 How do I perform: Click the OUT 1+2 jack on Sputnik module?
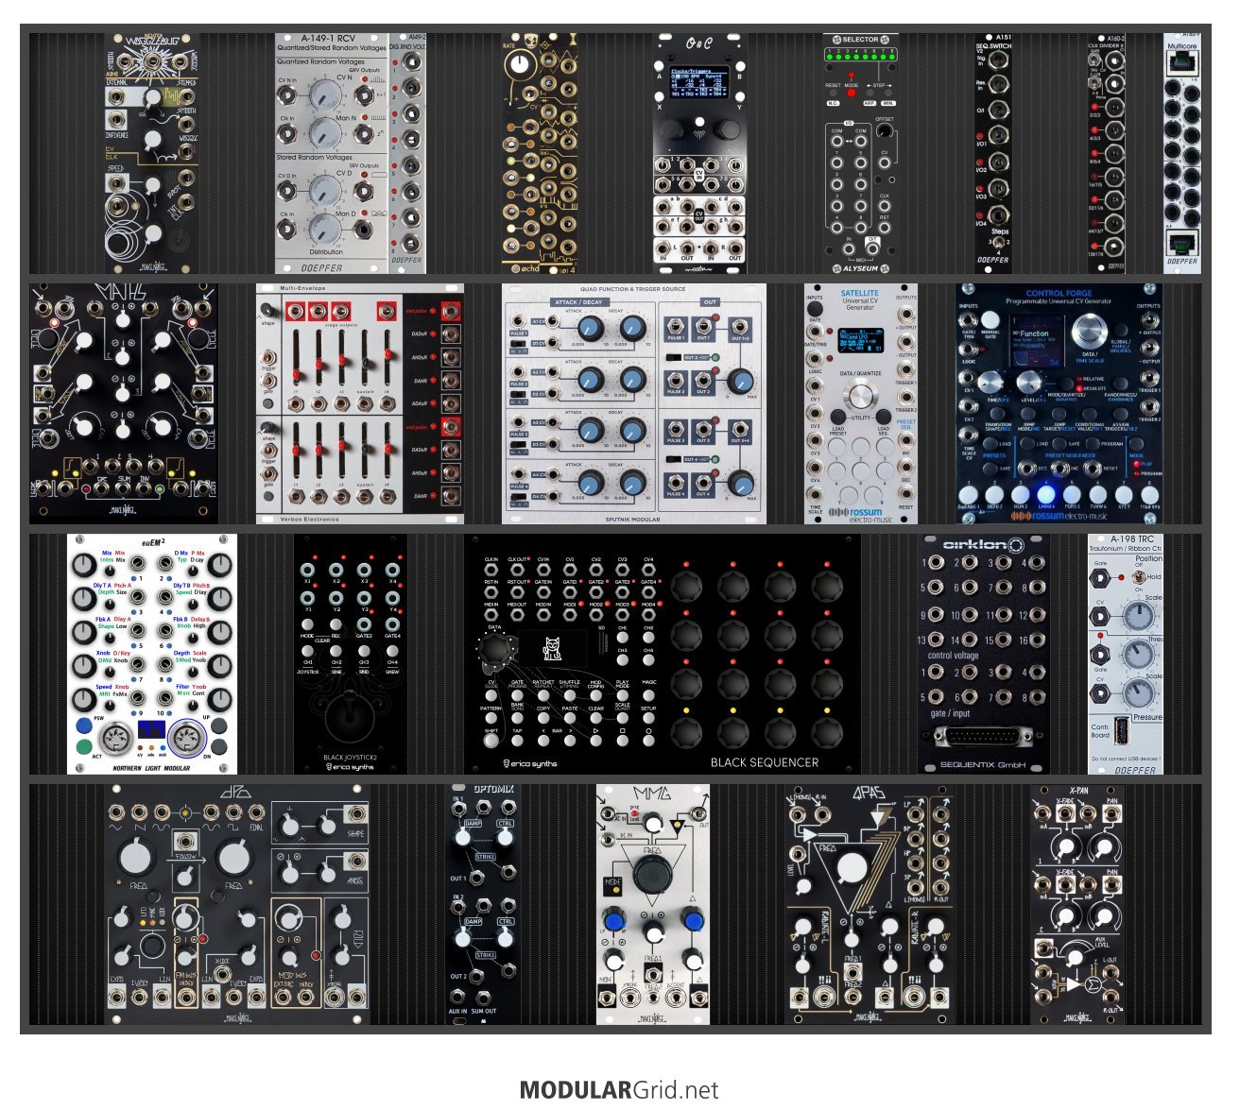pyautogui.click(x=742, y=326)
